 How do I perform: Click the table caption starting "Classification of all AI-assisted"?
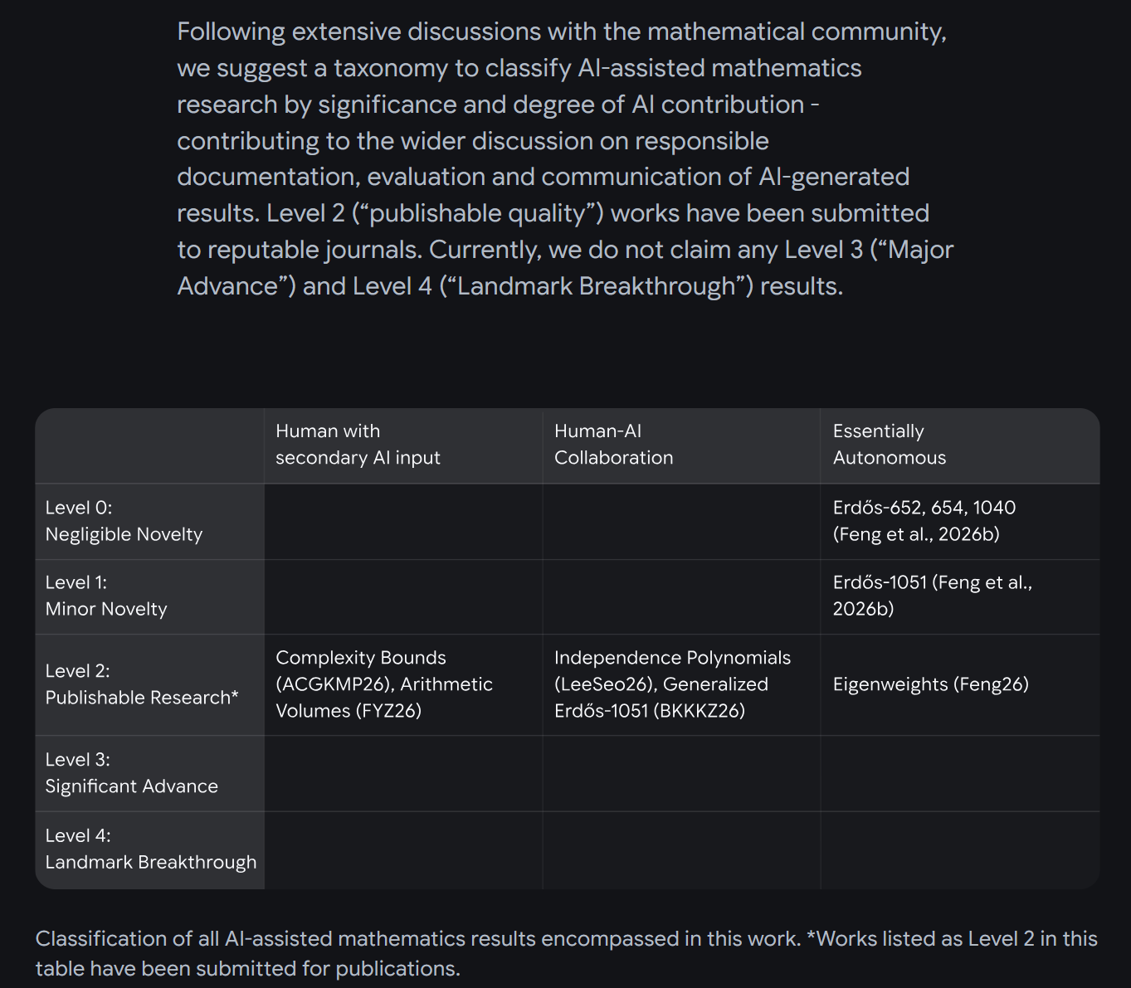point(566,953)
